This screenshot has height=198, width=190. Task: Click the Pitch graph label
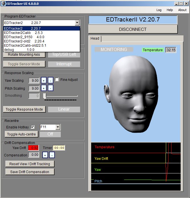98,181
